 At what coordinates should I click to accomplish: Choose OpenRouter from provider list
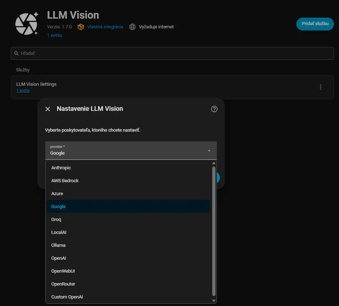pos(129,284)
